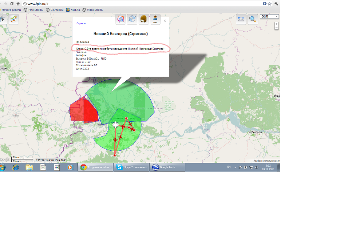Click the airspace polygon zones icon
The image size is (364, 227).
(x=120, y=19)
